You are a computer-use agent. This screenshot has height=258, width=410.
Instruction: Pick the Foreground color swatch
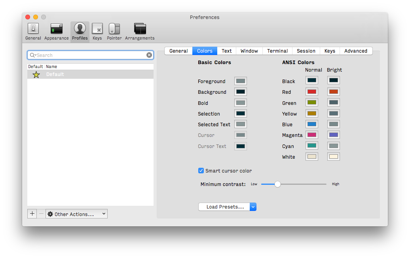(241, 81)
